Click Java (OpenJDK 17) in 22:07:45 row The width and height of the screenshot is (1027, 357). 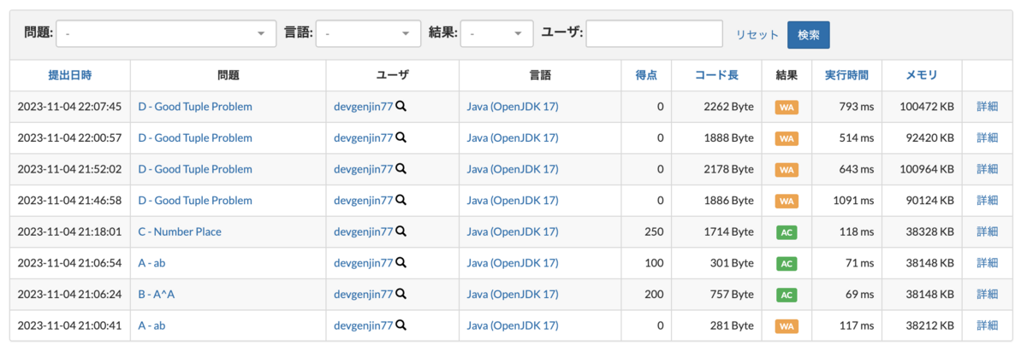[x=513, y=107]
